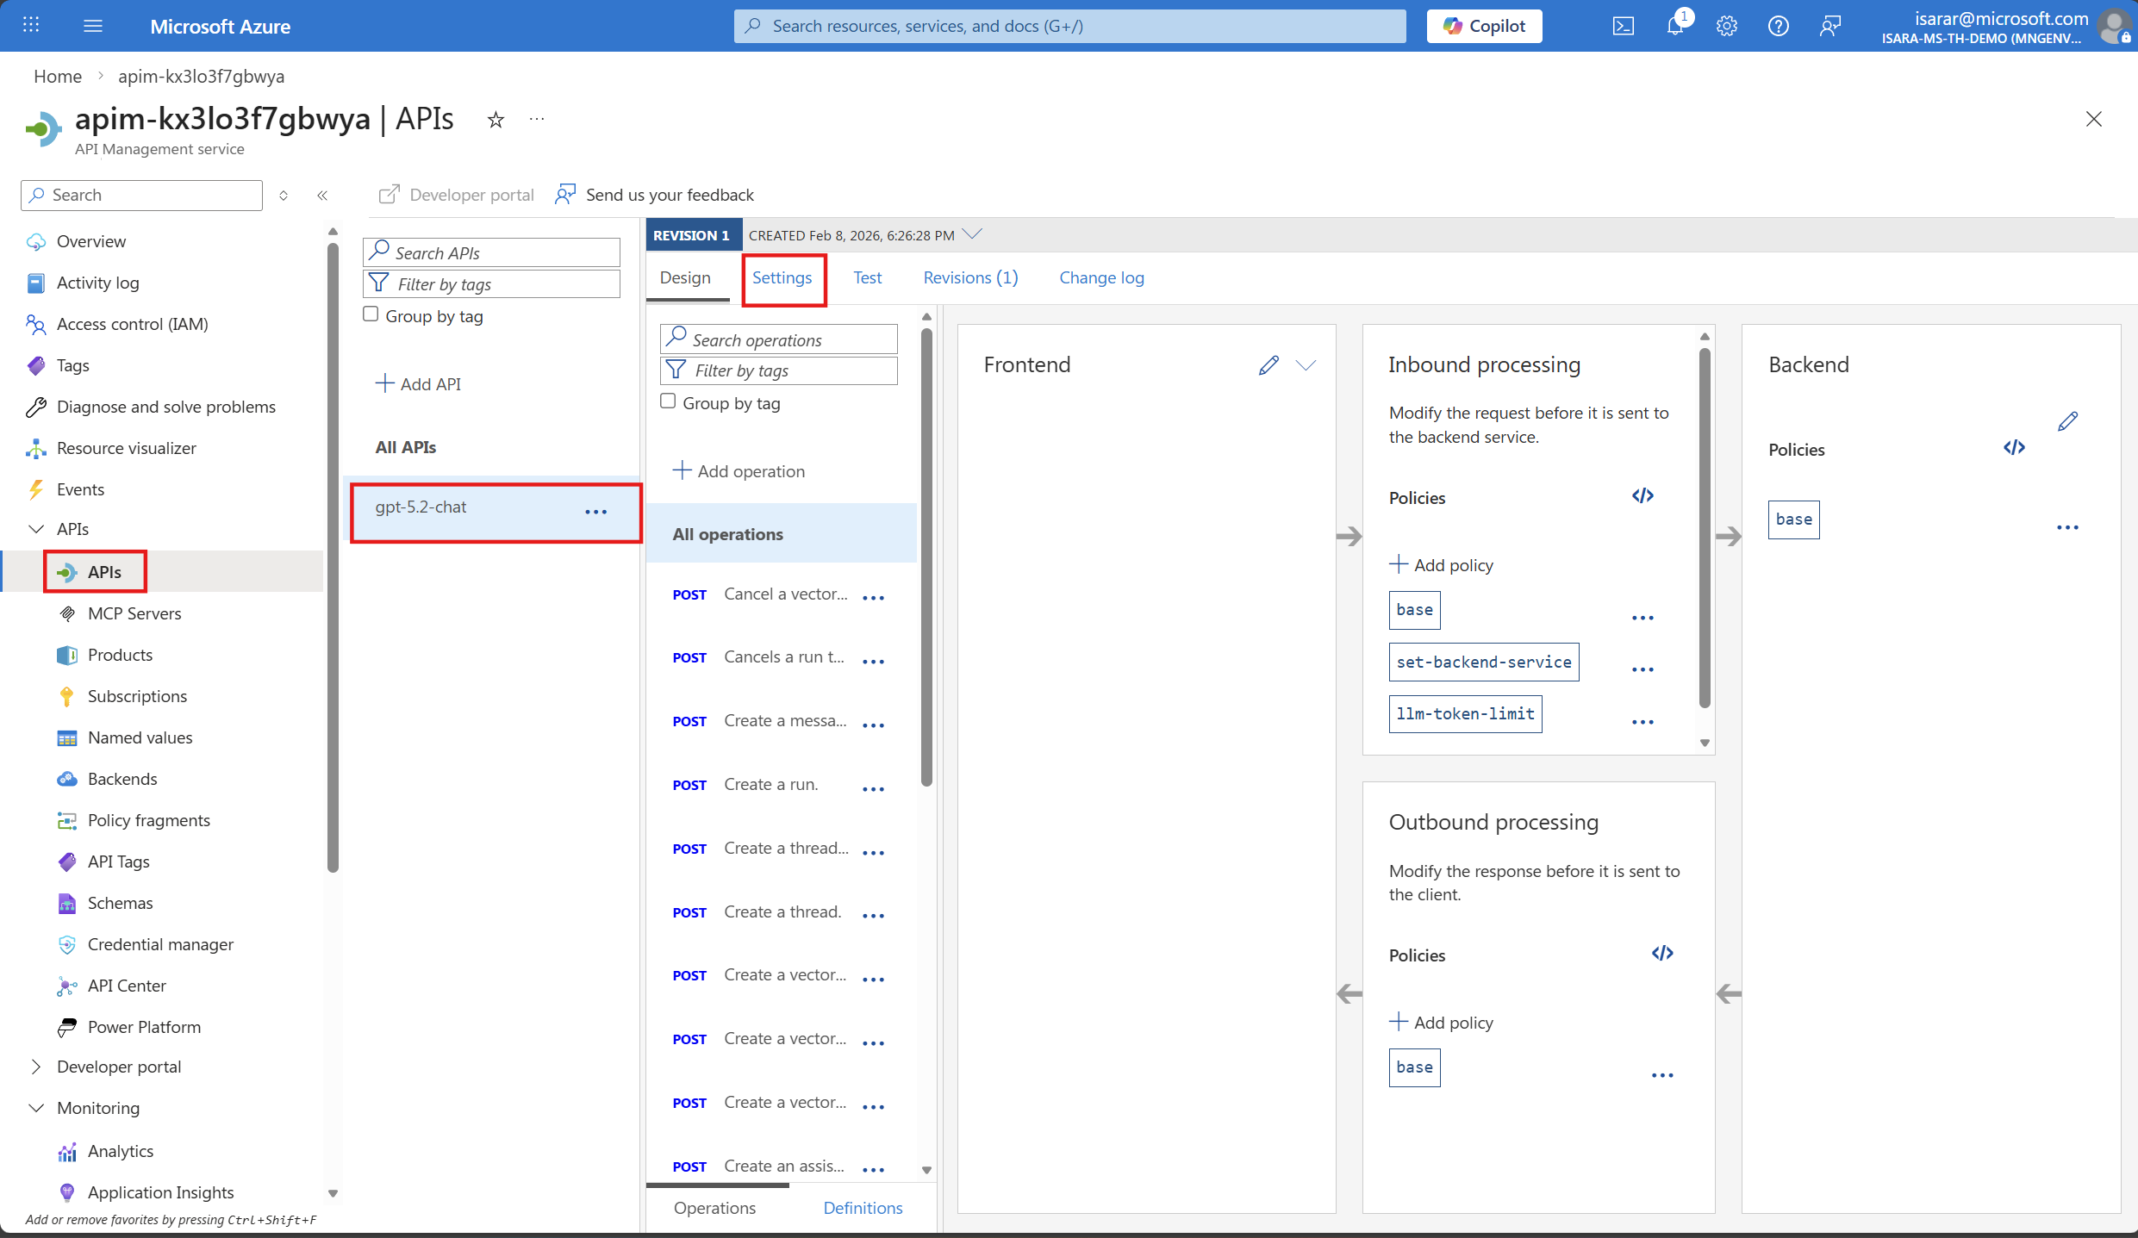Click the sidebar sort up-down arrows
Screen dimensions: 2138x1238
[284, 196]
